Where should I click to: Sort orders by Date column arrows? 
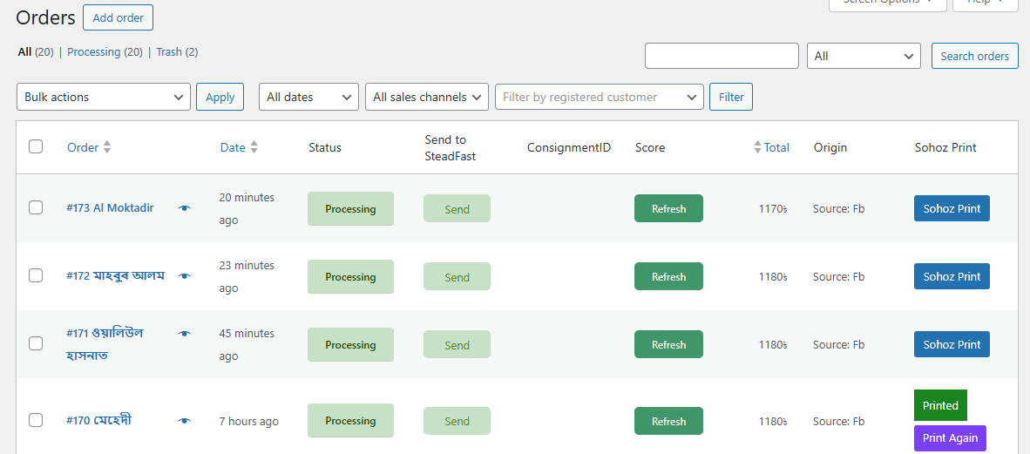(254, 147)
